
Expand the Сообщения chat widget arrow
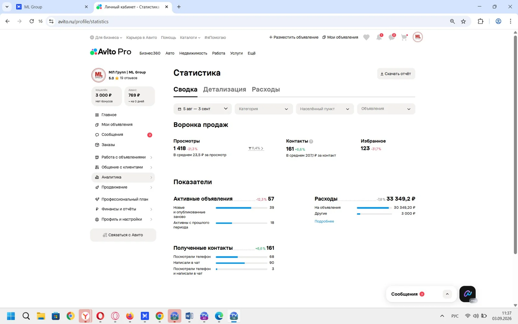[x=447, y=294]
